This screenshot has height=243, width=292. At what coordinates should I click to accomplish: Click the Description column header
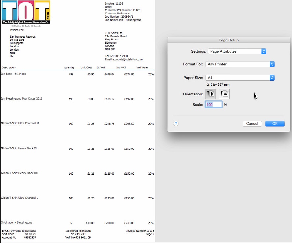(9, 68)
